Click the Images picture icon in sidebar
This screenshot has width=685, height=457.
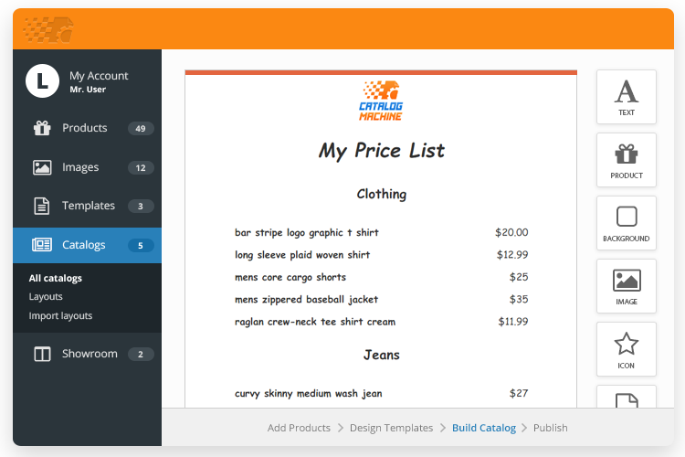click(x=42, y=167)
